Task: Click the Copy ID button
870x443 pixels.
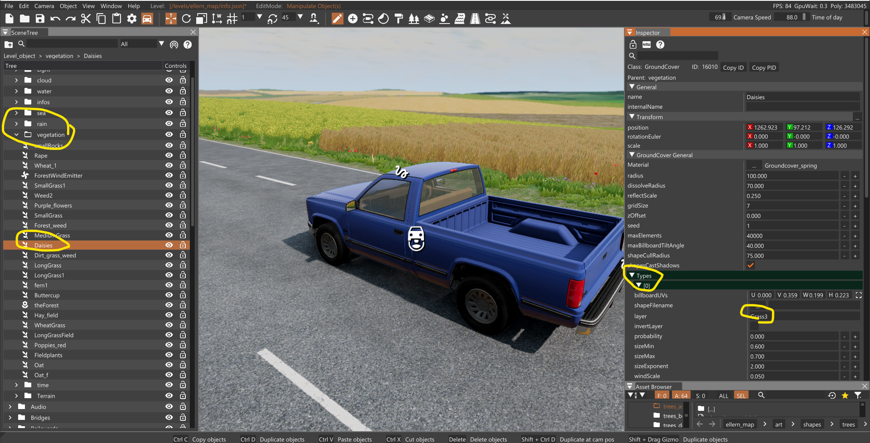Action: 733,67
